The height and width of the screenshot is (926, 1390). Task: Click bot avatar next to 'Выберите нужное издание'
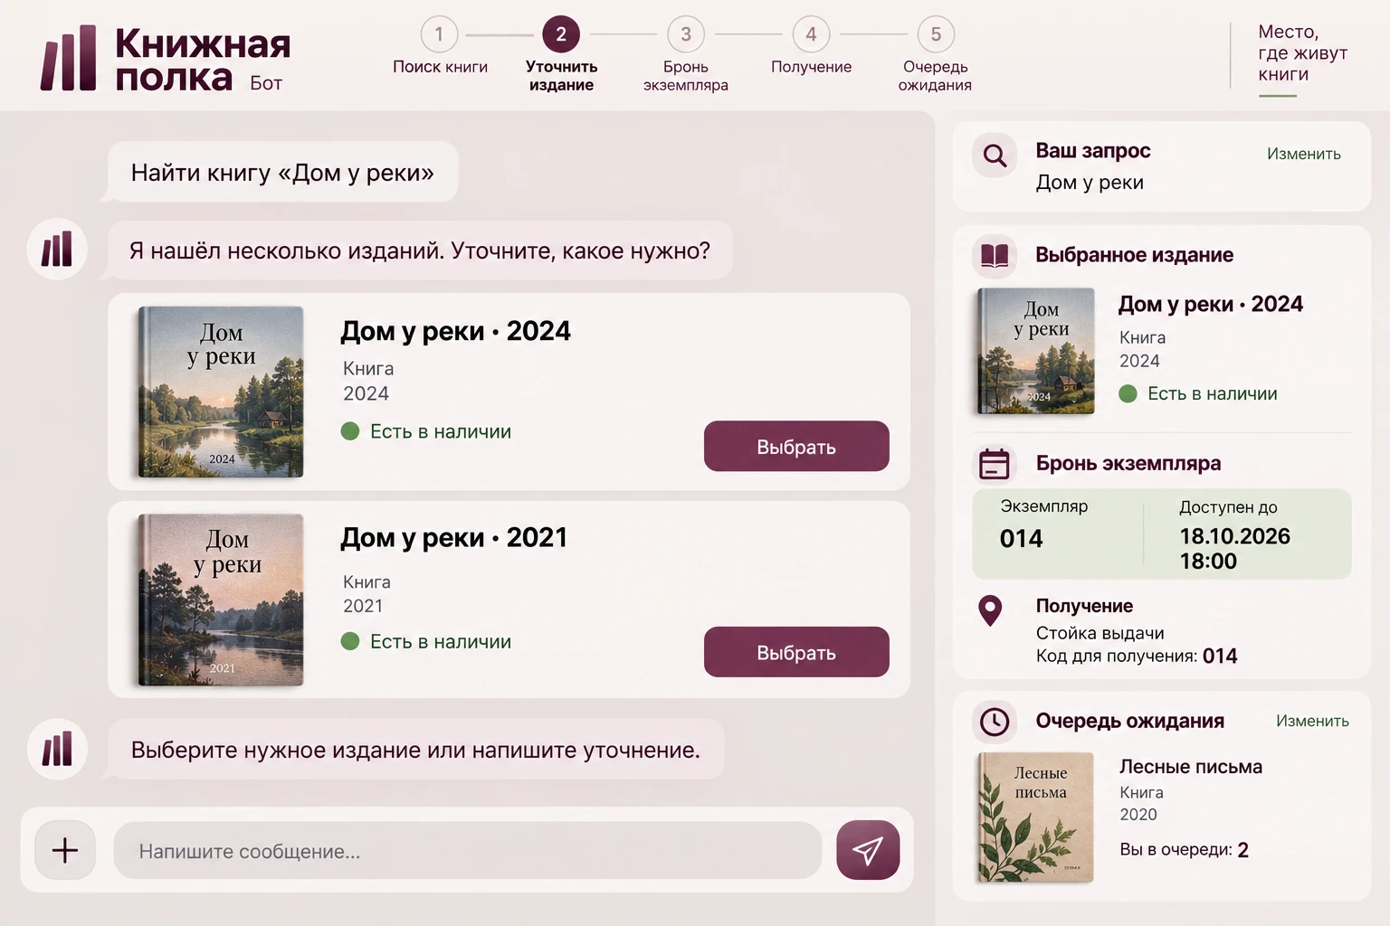(x=57, y=749)
